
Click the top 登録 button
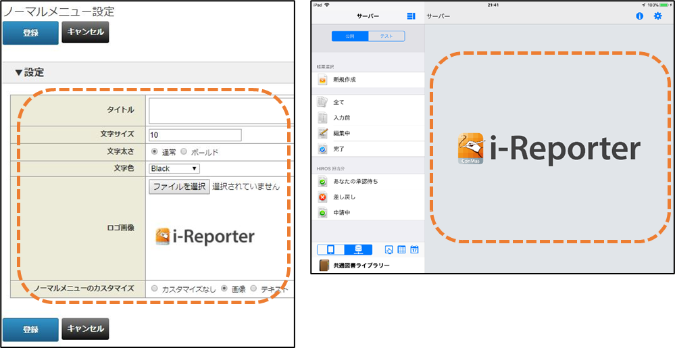tap(30, 32)
